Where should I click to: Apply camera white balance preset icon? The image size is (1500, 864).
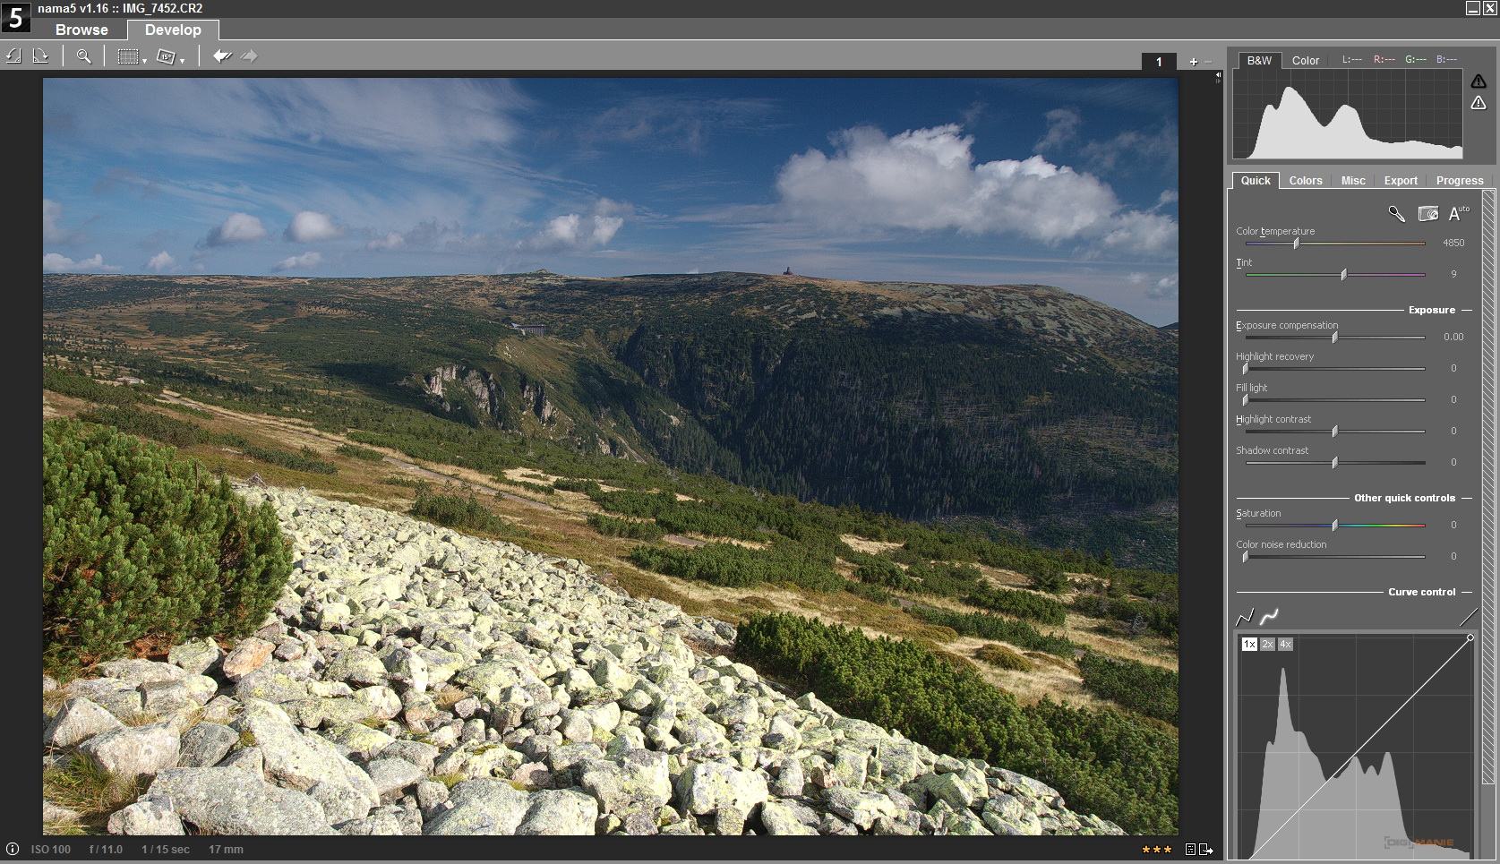tap(1427, 213)
